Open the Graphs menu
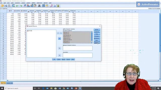The width and height of the screenshot is (161, 90). (28, 3)
